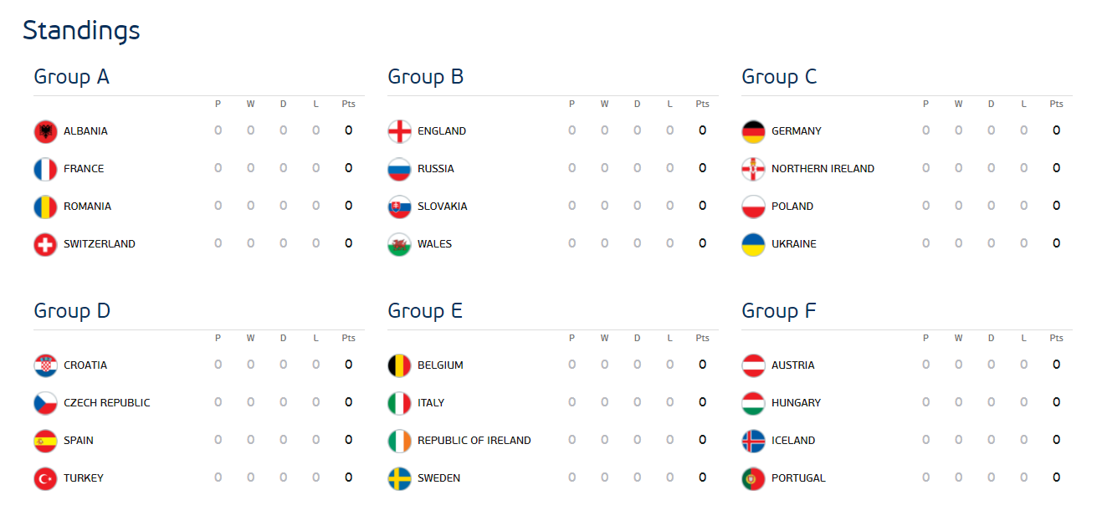Click the Portugal flag icon
This screenshot has width=1097, height=531.
point(753,478)
